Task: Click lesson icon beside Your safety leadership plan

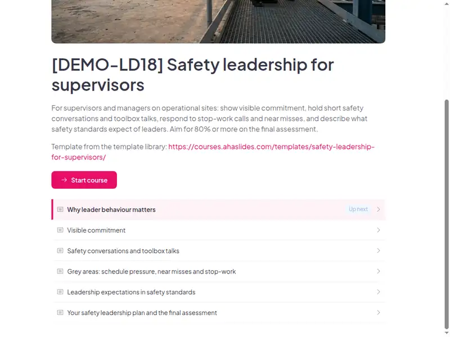Action: pos(60,313)
